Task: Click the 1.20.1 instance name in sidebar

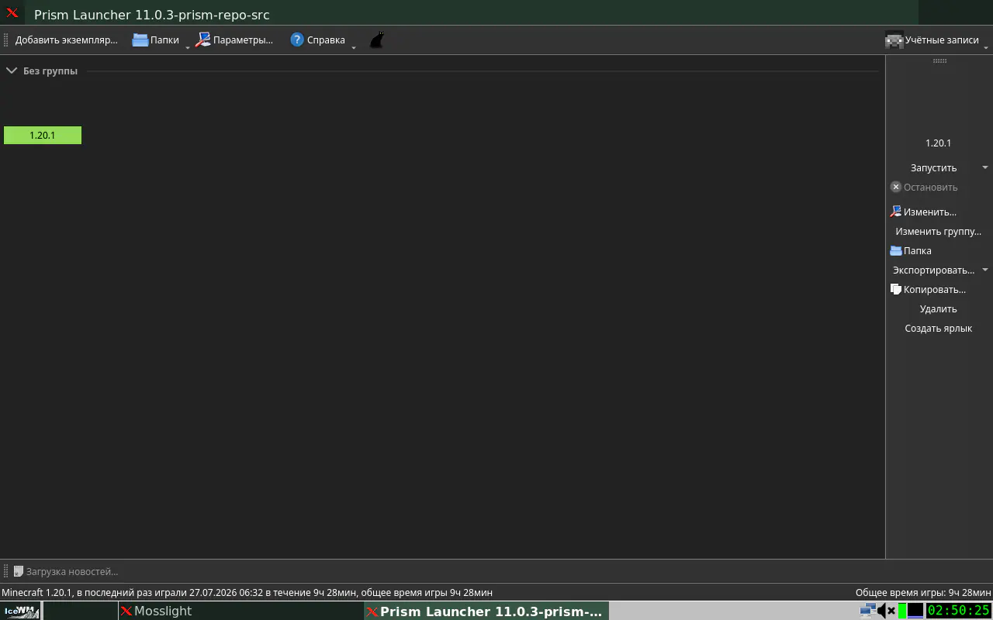Action: click(x=939, y=143)
